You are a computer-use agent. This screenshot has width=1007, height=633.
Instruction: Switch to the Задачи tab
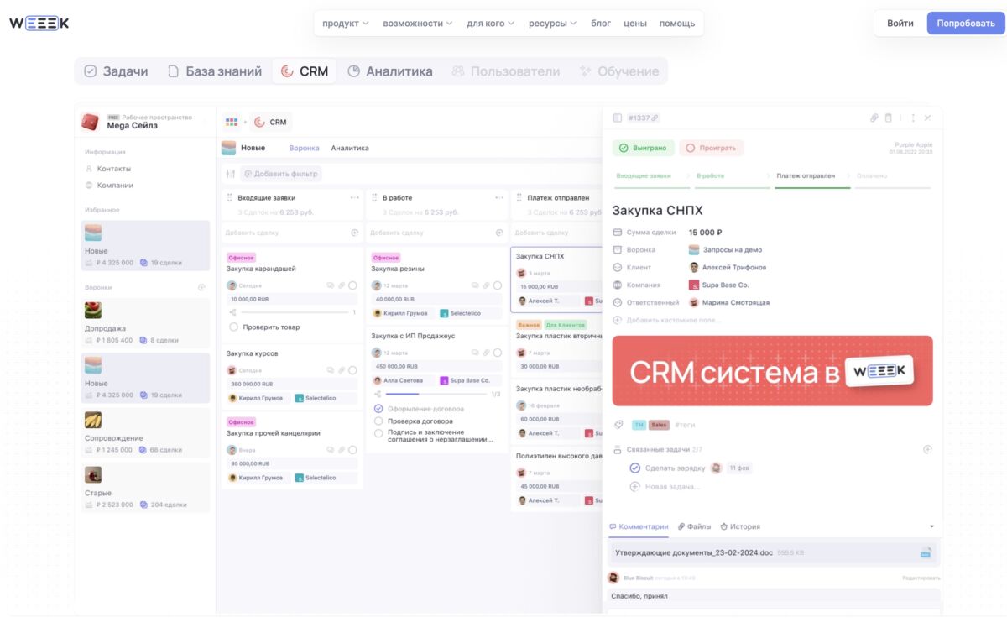pos(116,71)
